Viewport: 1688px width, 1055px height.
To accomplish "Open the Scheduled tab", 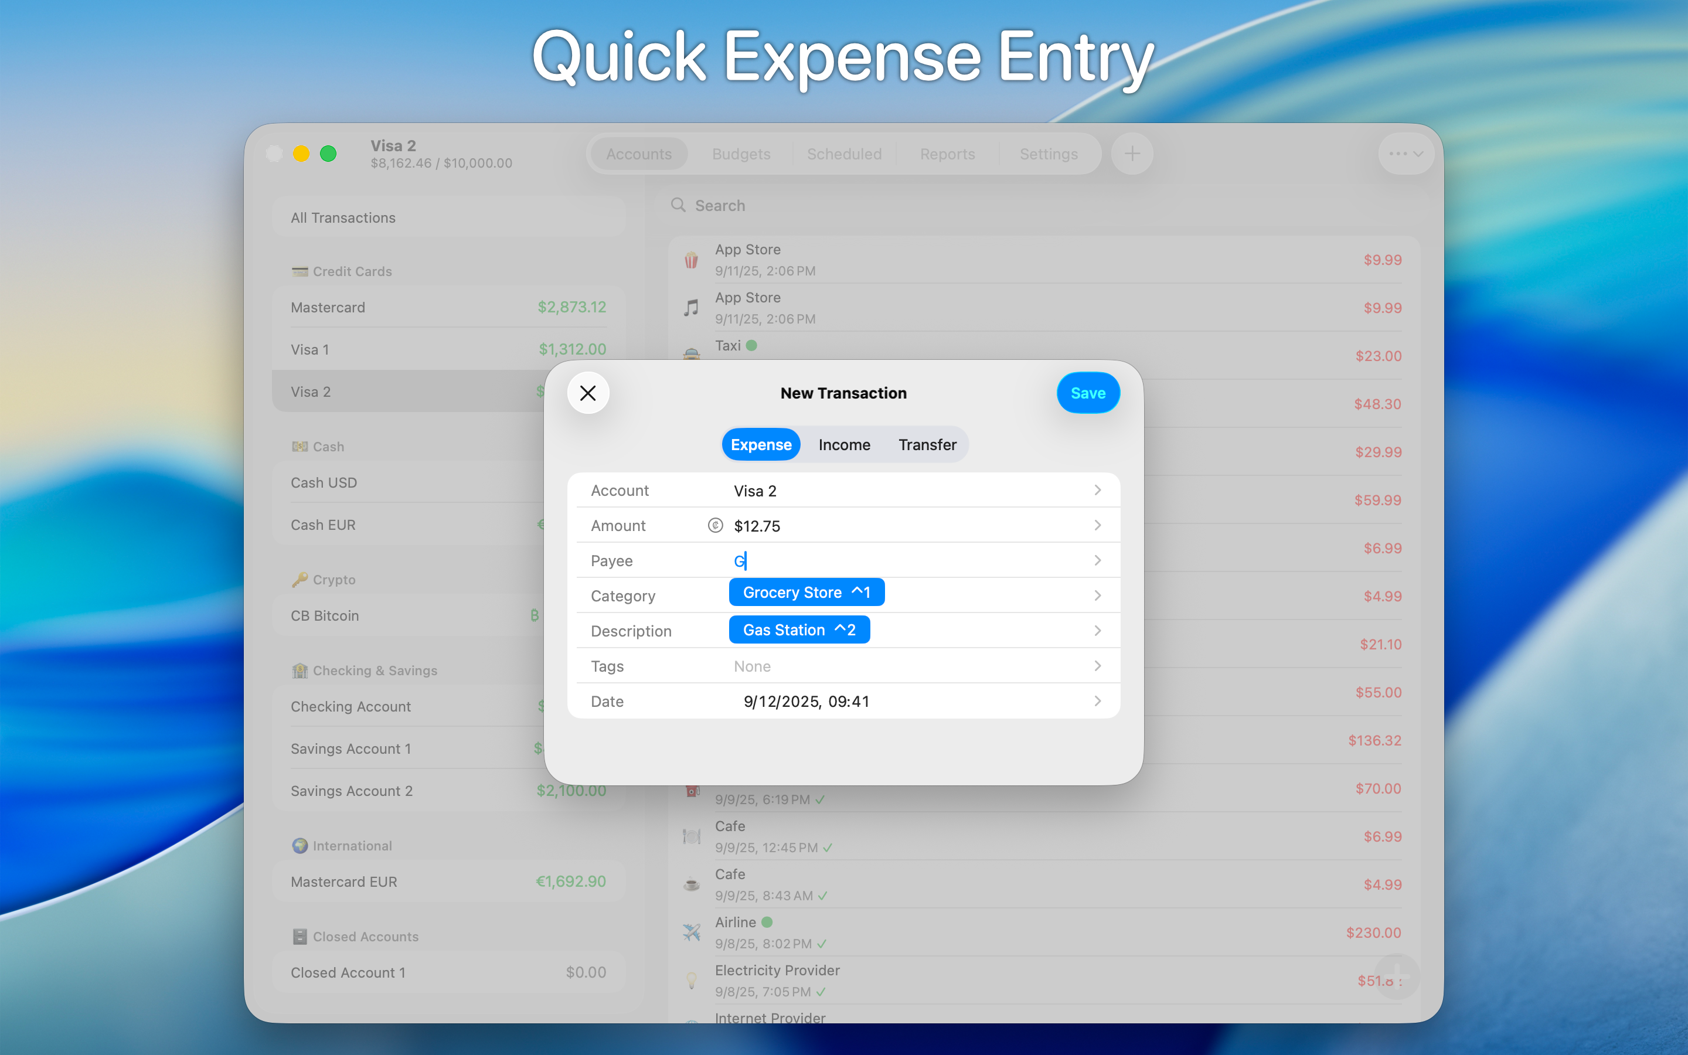I will (x=844, y=154).
